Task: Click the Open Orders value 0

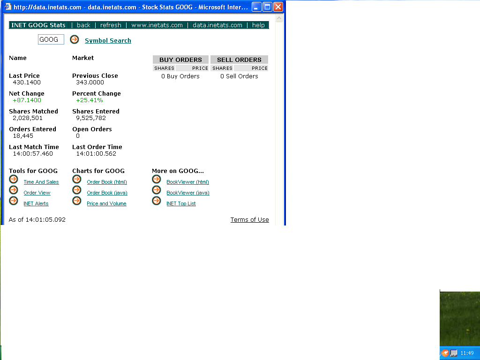Action: click(78, 135)
